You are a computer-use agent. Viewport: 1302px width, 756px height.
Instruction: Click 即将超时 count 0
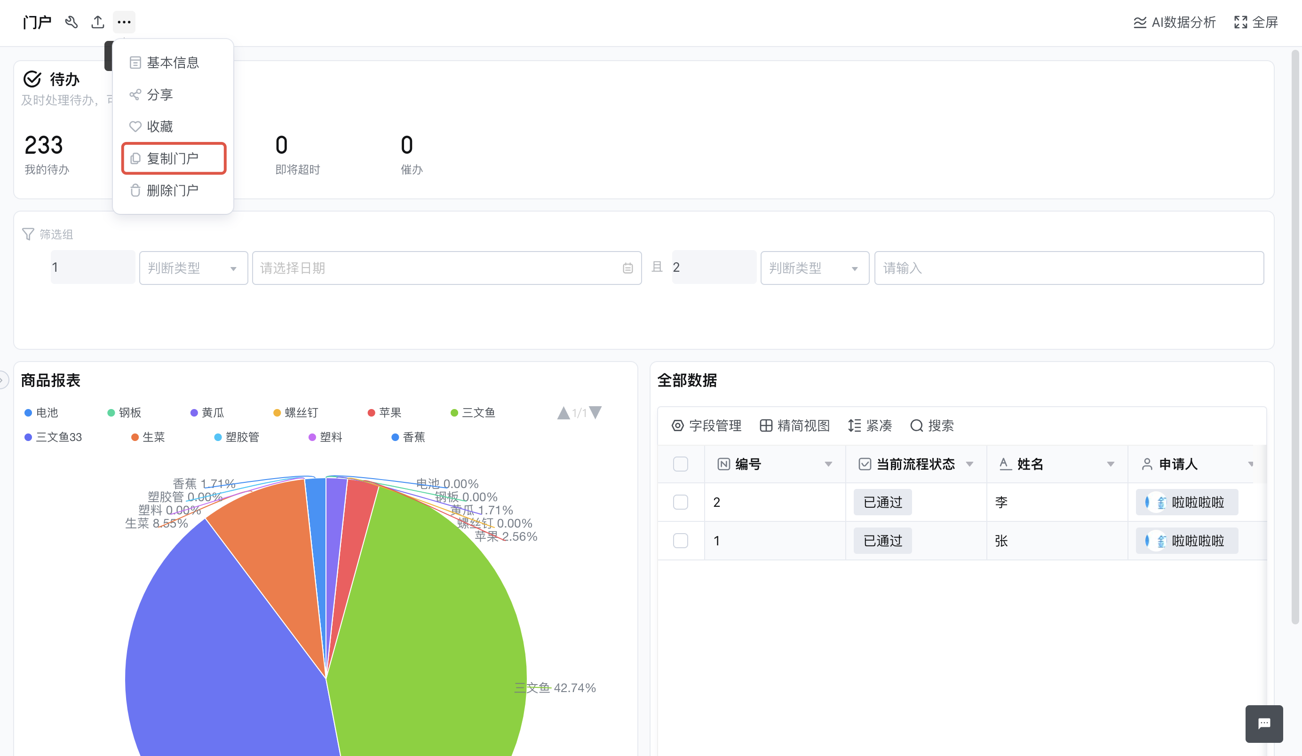(x=282, y=145)
